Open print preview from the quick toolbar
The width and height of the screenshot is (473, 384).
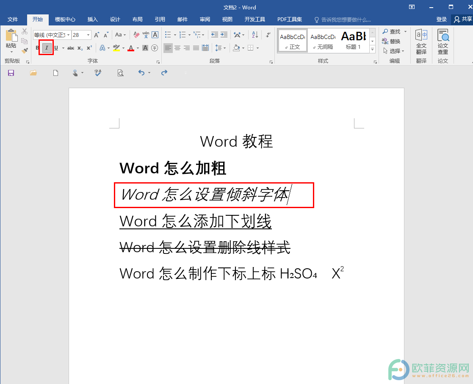tap(120, 73)
